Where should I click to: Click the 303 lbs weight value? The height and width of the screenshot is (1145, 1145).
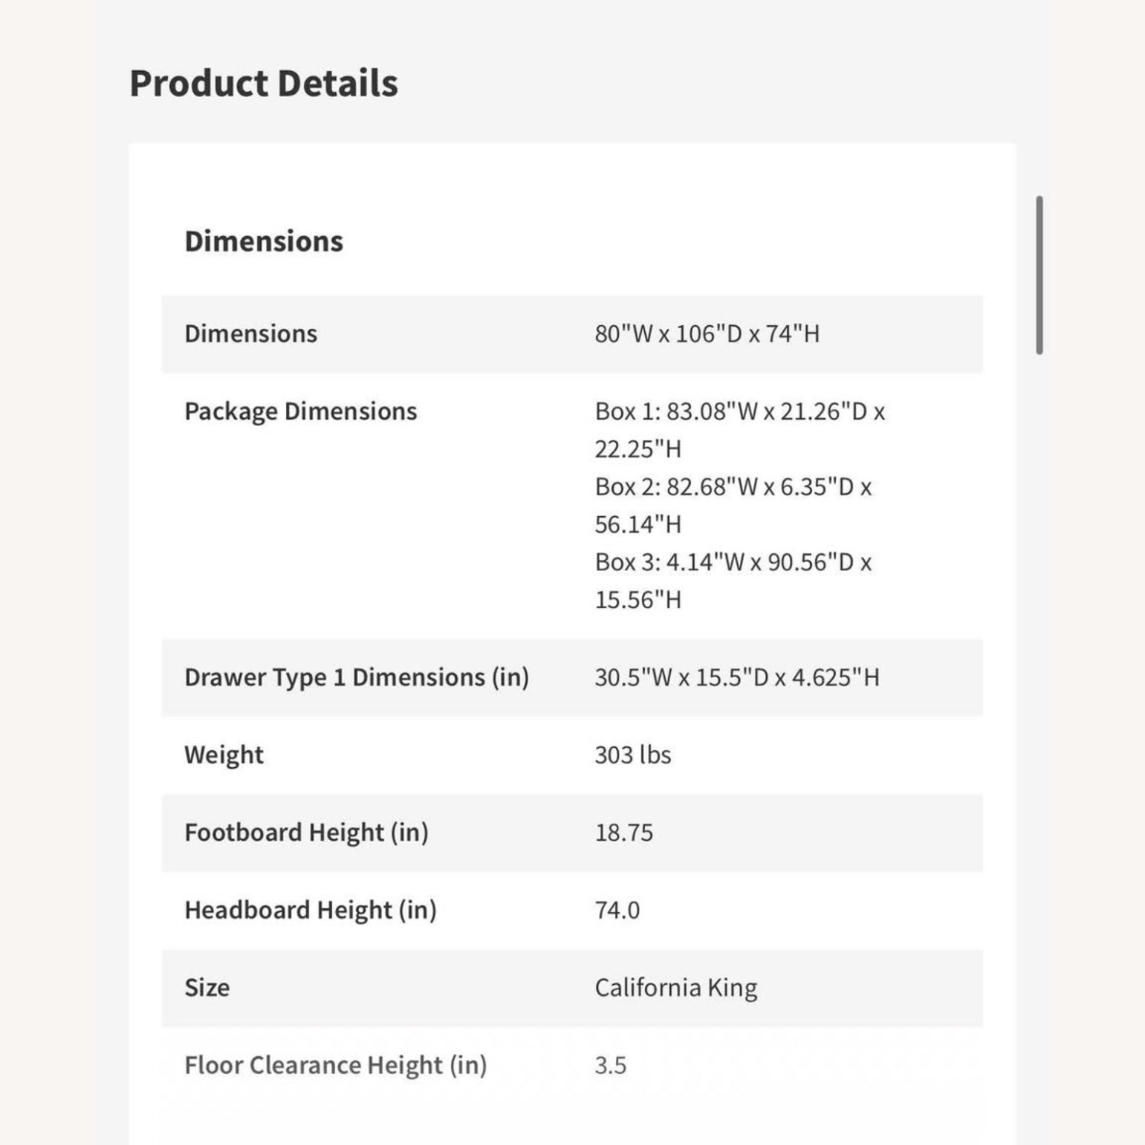tap(633, 755)
